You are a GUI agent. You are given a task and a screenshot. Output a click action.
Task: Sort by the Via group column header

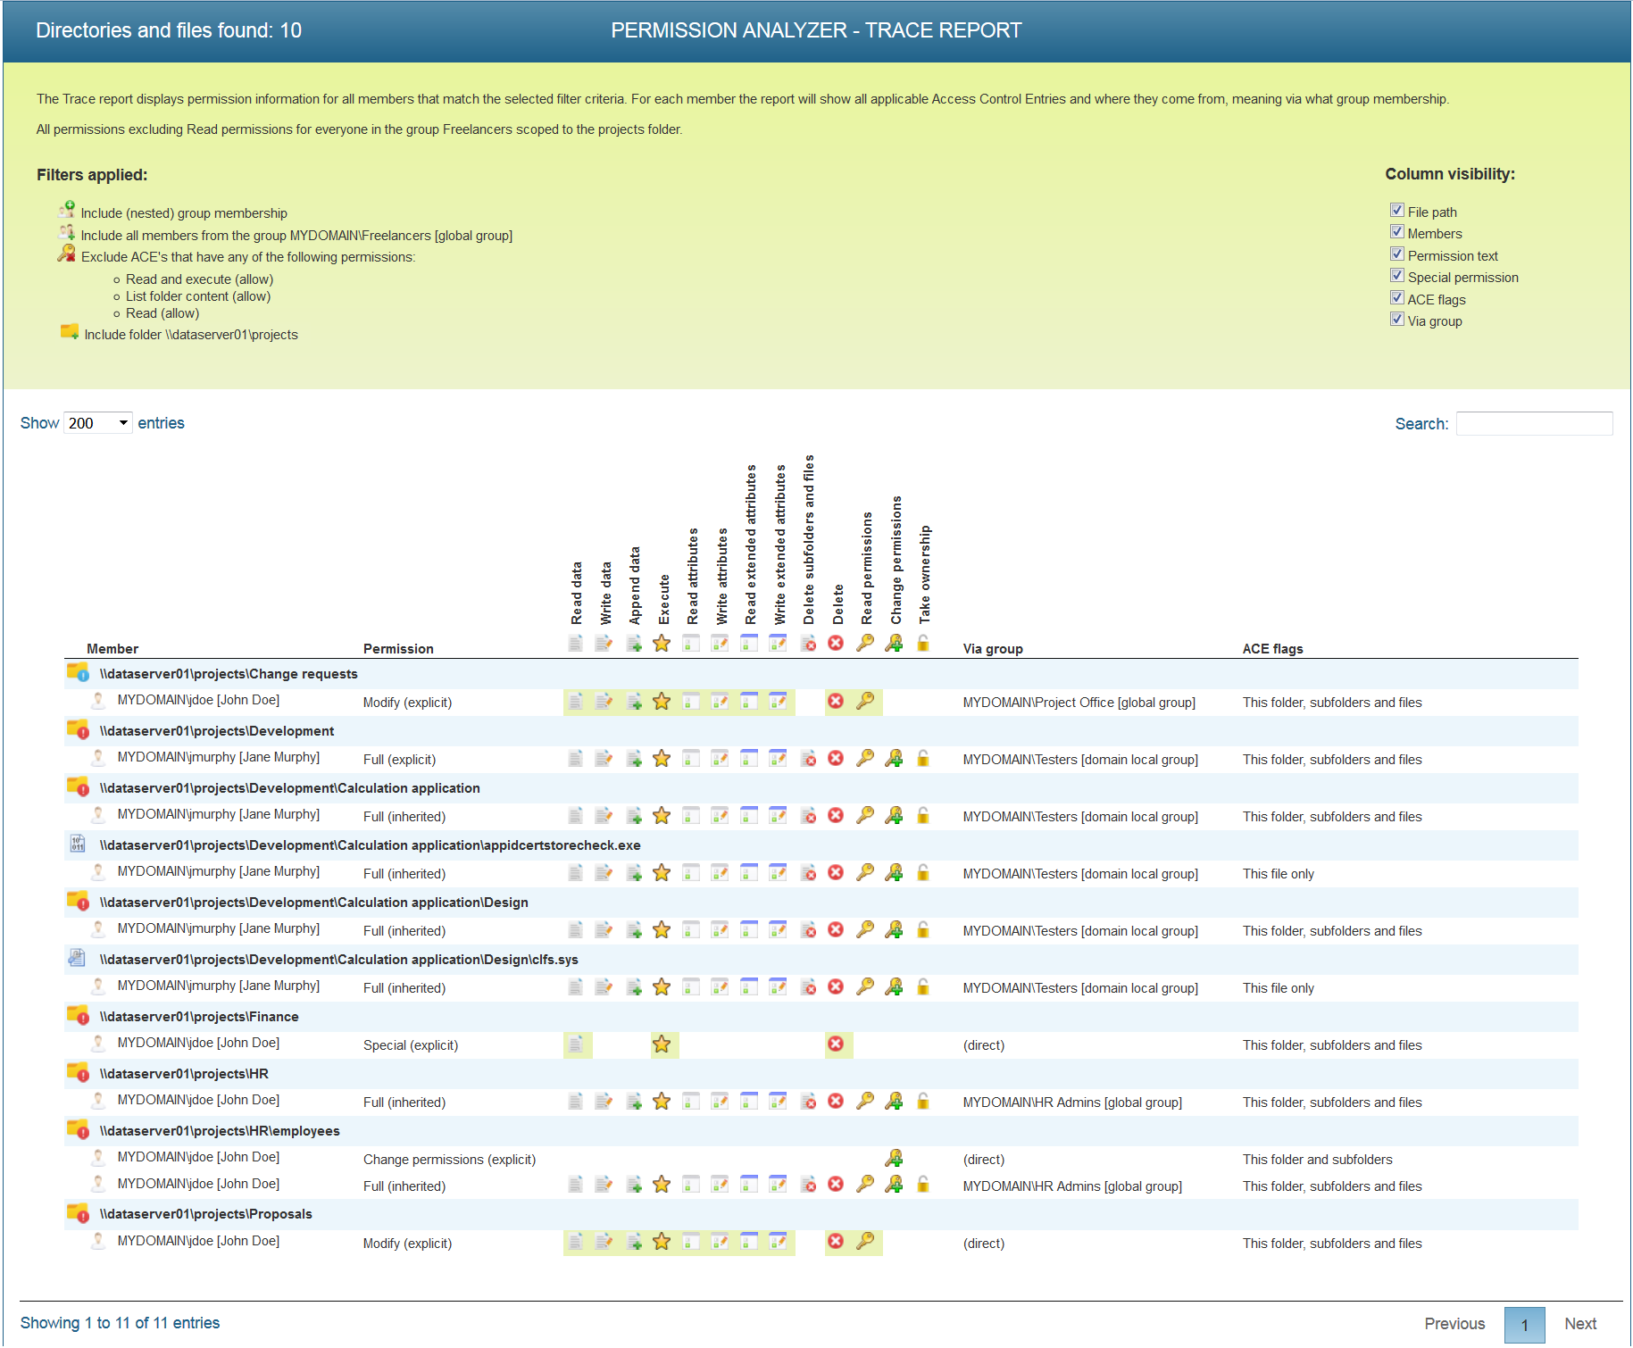[993, 649]
